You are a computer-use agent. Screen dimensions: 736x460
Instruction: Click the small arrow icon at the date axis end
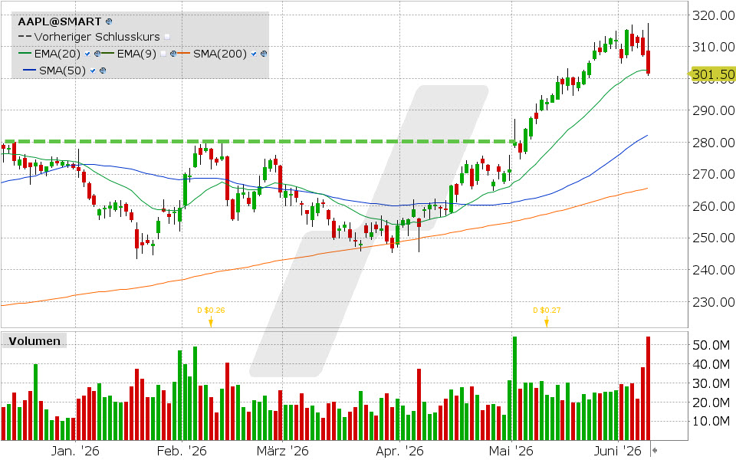(655, 451)
